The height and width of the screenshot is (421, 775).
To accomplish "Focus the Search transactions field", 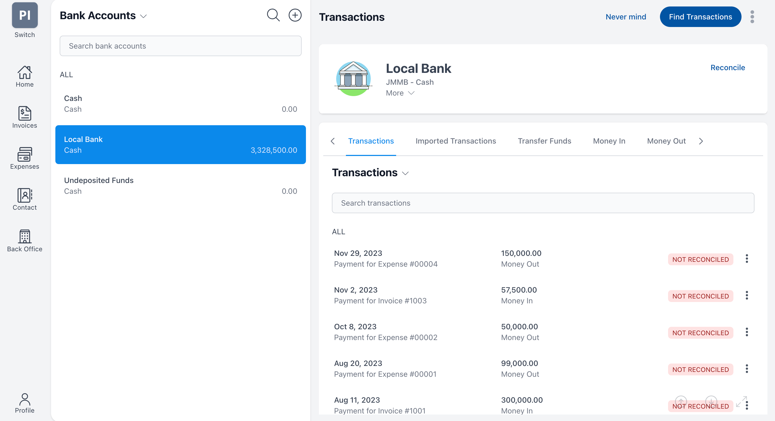I will [x=543, y=203].
